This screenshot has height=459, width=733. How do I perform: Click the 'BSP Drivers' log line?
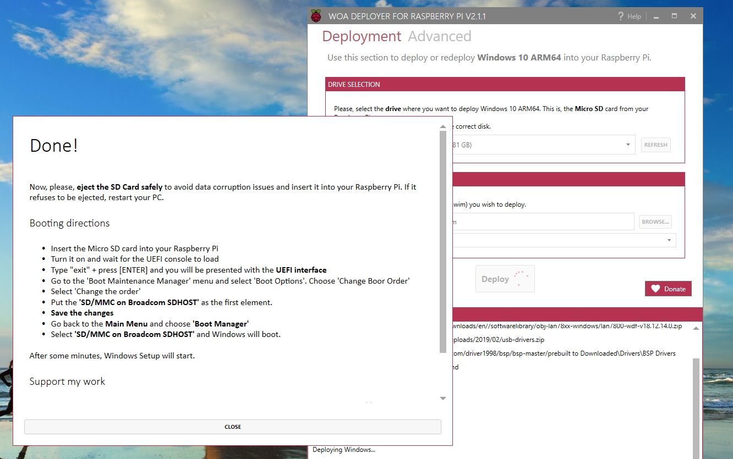pos(564,353)
